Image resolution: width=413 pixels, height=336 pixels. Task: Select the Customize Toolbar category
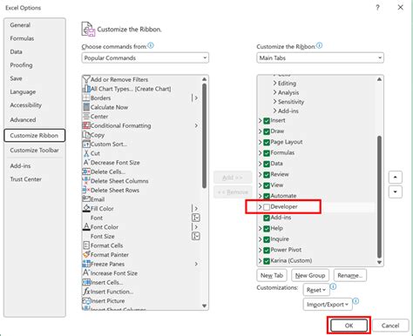coord(34,150)
